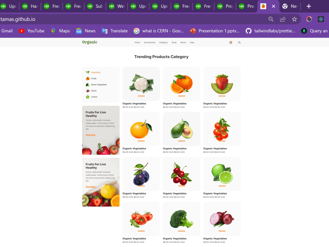Image resolution: width=329 pixels, height=247 pixels.
Task: Pick the Lemon category in sidebar
Action: [92, 97]
